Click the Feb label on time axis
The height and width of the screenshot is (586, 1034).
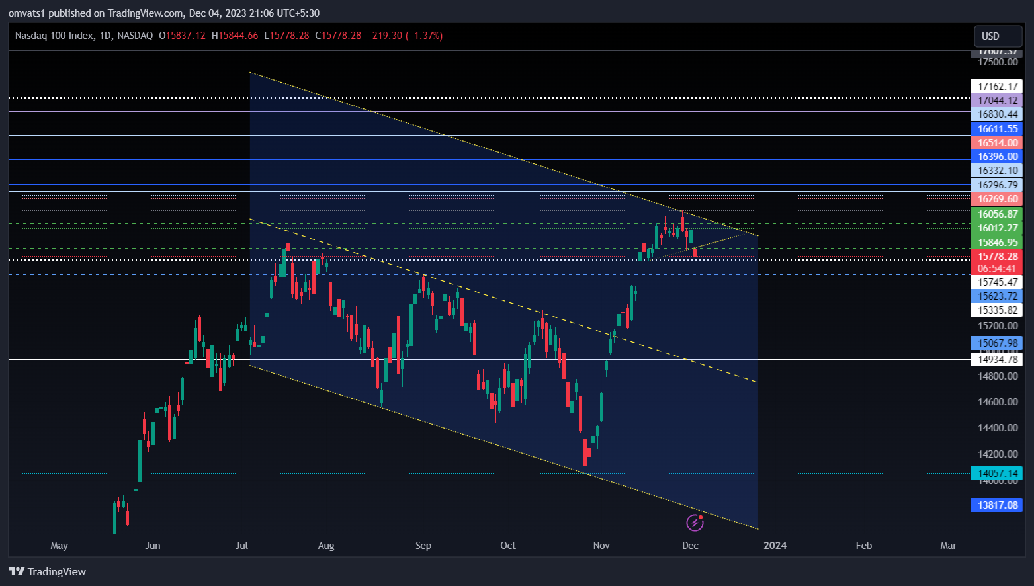click(x=864, y=546)
